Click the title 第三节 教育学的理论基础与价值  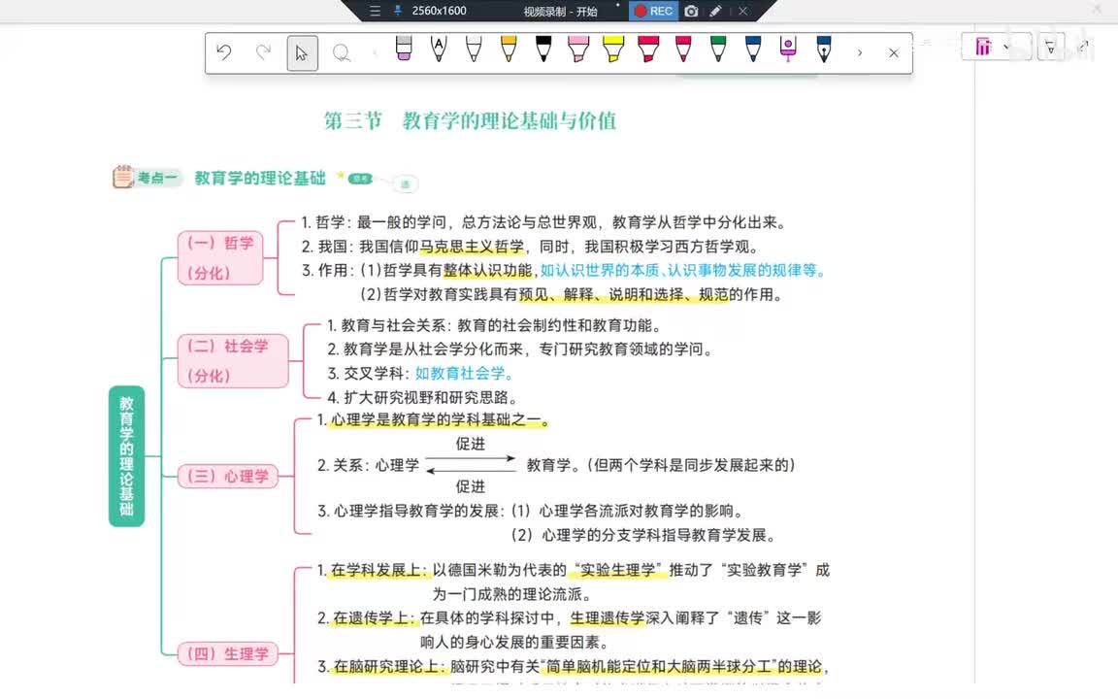tap(470, 120)
